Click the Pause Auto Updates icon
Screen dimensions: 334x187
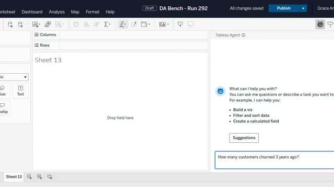(x=20, y=24)
